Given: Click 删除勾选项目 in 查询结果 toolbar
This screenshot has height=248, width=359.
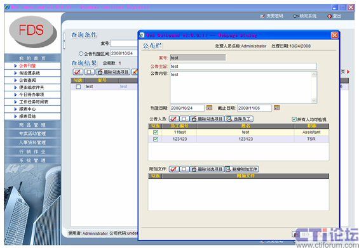Looking at the screenshot, I should tap(113, 72).
